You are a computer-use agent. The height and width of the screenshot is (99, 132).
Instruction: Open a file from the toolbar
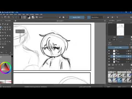[x=5, y=17]
